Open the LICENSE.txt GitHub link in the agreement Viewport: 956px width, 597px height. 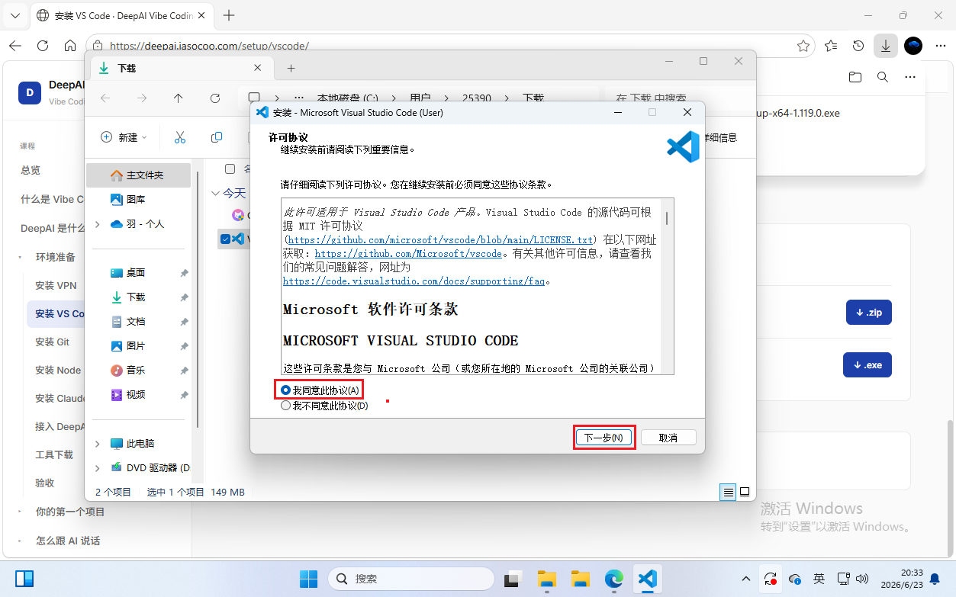[440, 239]
